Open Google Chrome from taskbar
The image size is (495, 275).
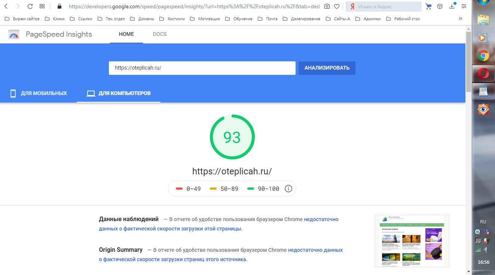483,56
